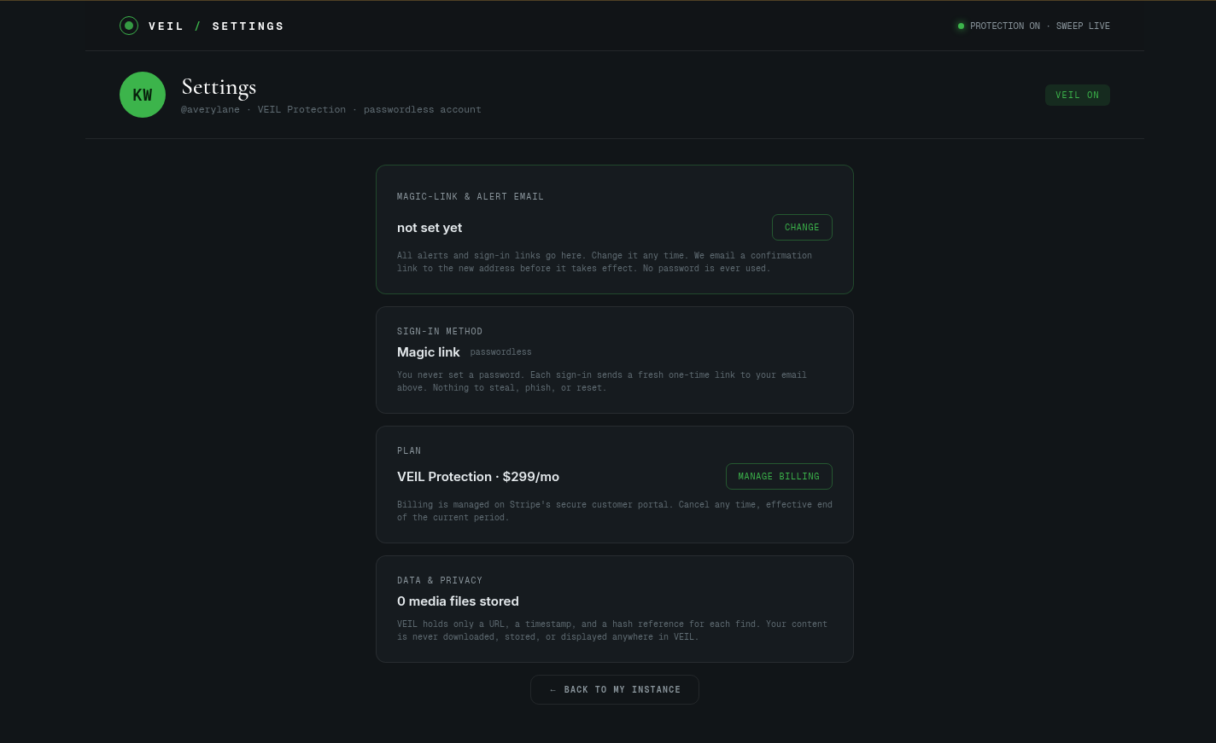Go back to my instance
1216x743 pixels.
pos(615,690)
